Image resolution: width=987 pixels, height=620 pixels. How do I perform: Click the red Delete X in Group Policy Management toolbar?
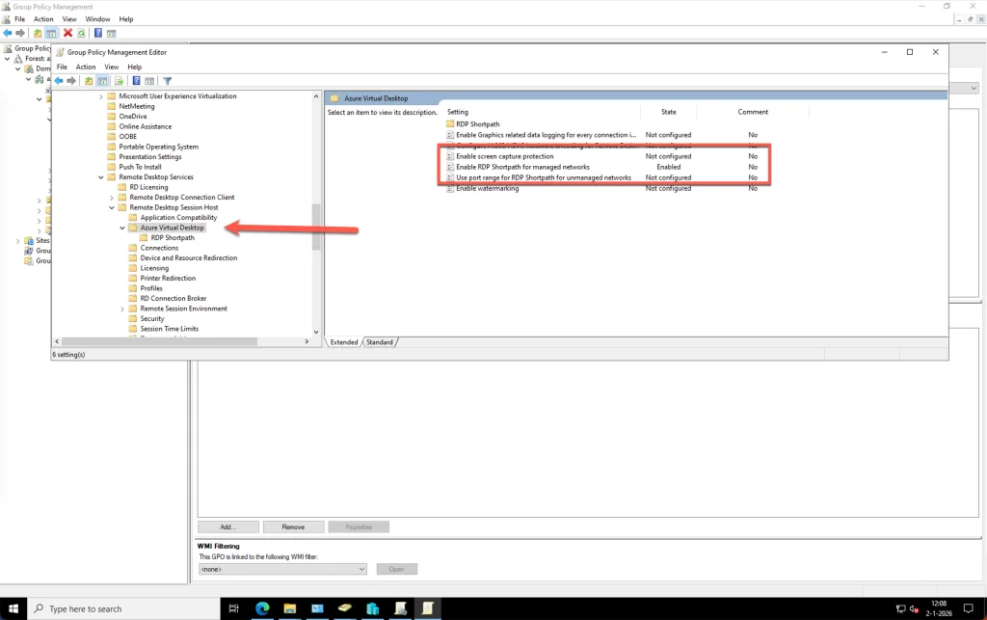coord(67,33)
